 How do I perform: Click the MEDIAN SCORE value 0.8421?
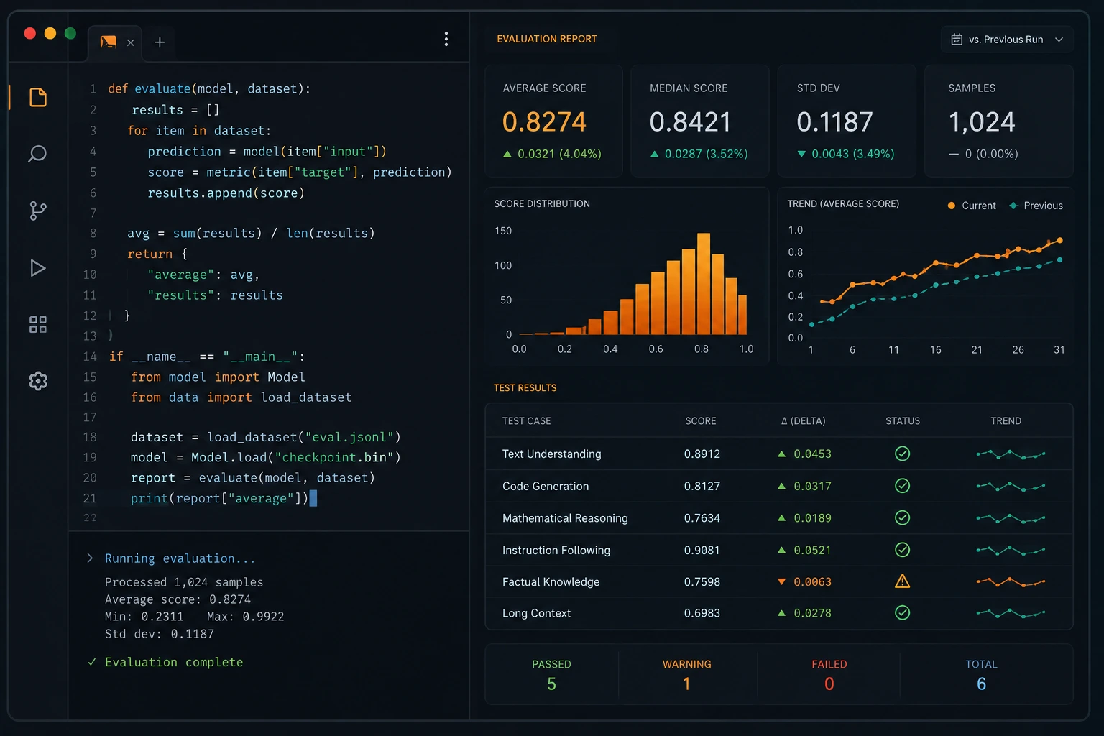690,122
